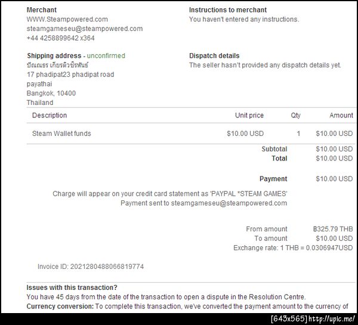
Task: Click address line '17 phadipat23 phadipat road'
Action: tap(70, 75)
